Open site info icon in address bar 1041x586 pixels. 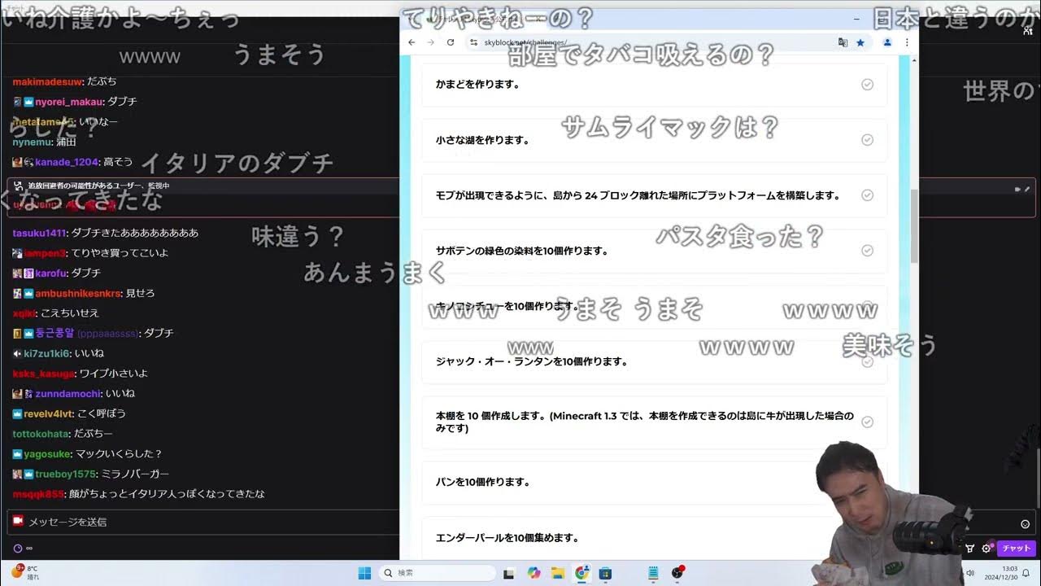click(x=474, y=42)
